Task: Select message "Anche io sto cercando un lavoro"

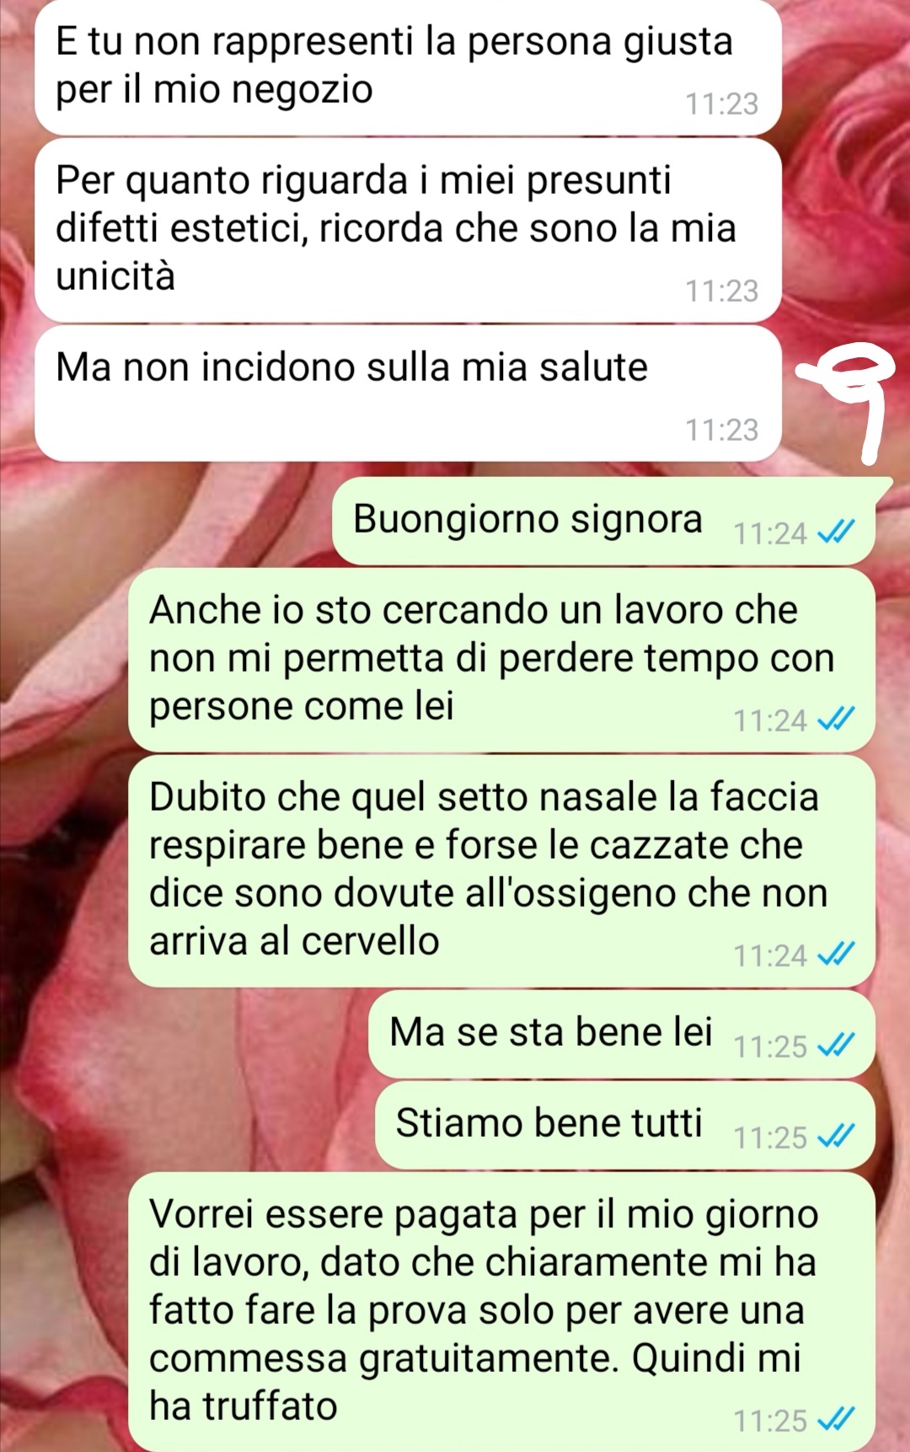Action: click(x=501, y=660)
